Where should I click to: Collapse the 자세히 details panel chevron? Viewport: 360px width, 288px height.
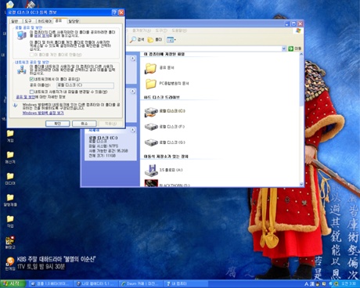133,130
